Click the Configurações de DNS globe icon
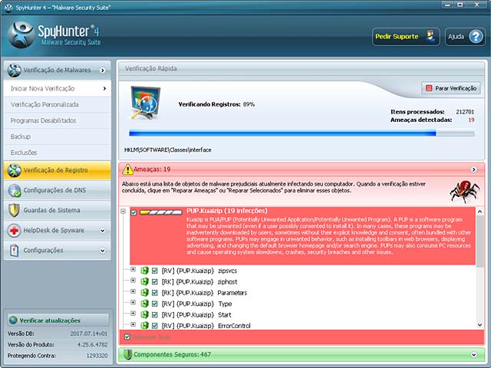 pyautogui.click(x=15, y=190)
